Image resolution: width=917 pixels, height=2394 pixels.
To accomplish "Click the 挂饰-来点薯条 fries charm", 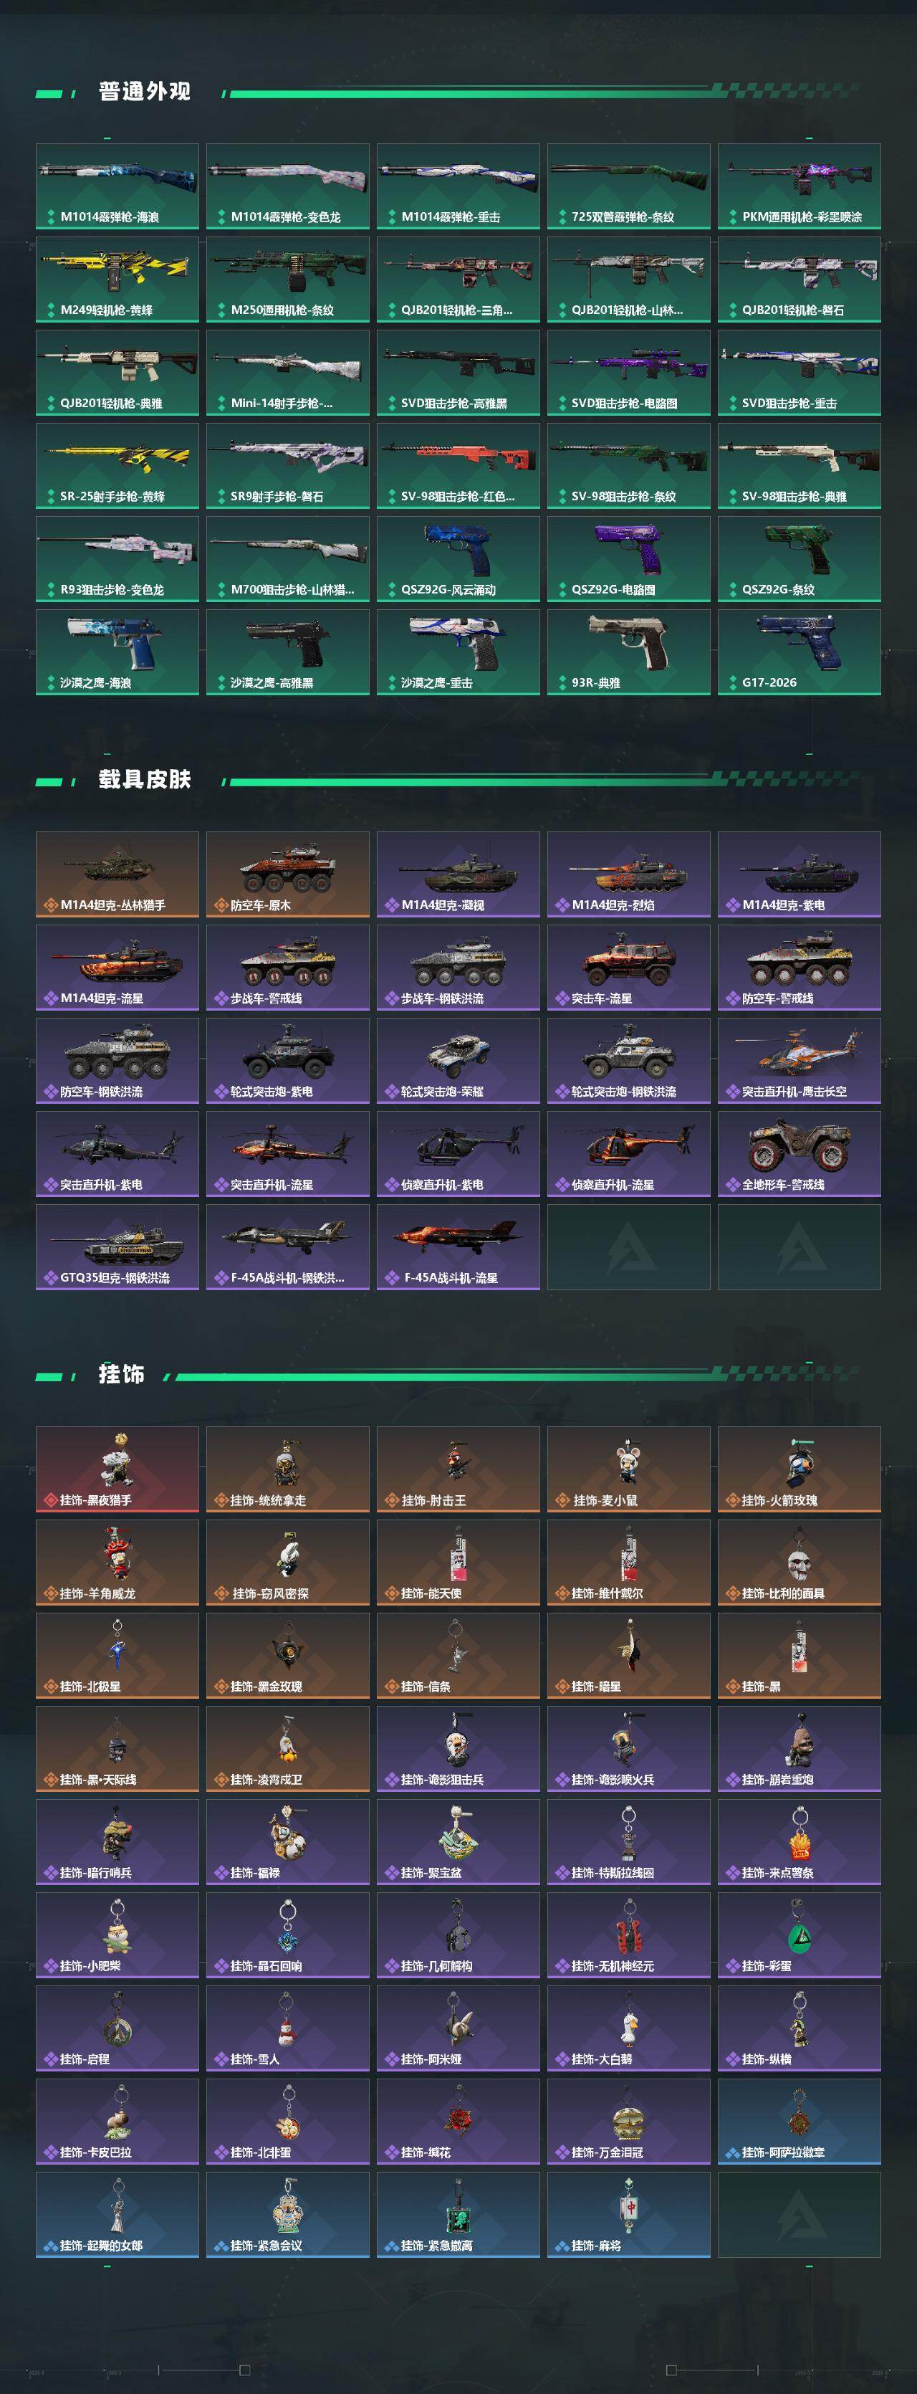I will point(799,1842).
